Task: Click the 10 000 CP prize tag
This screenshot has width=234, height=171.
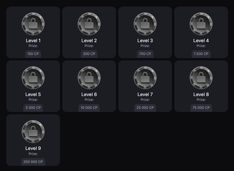Action: tap(89, 108)
